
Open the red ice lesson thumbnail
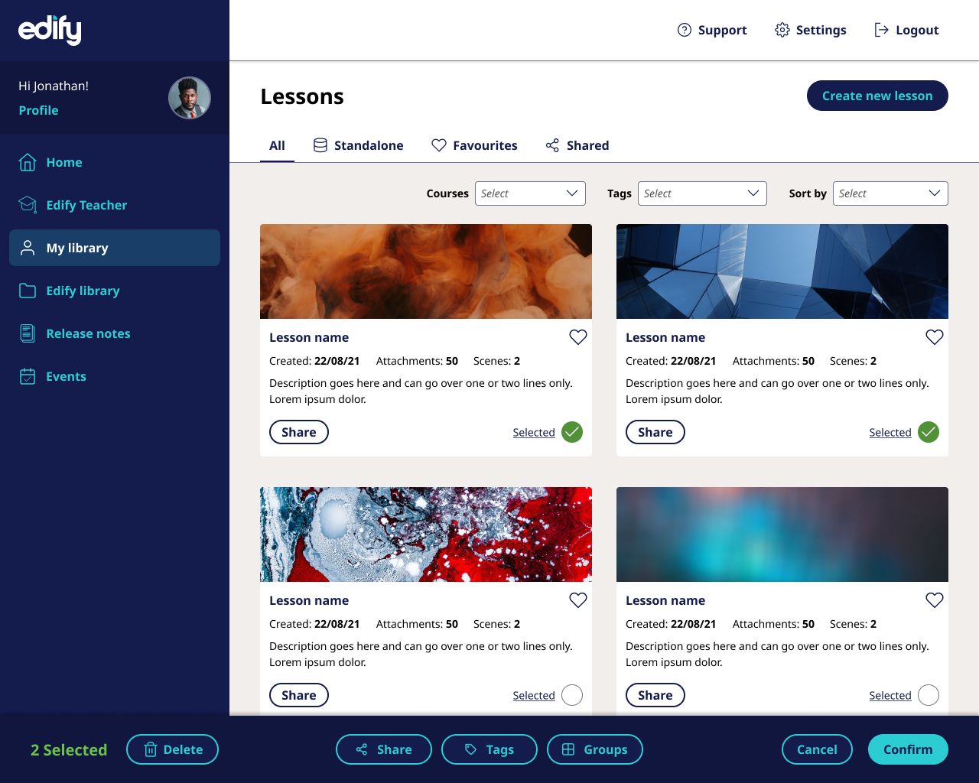[x=426, y=534]
